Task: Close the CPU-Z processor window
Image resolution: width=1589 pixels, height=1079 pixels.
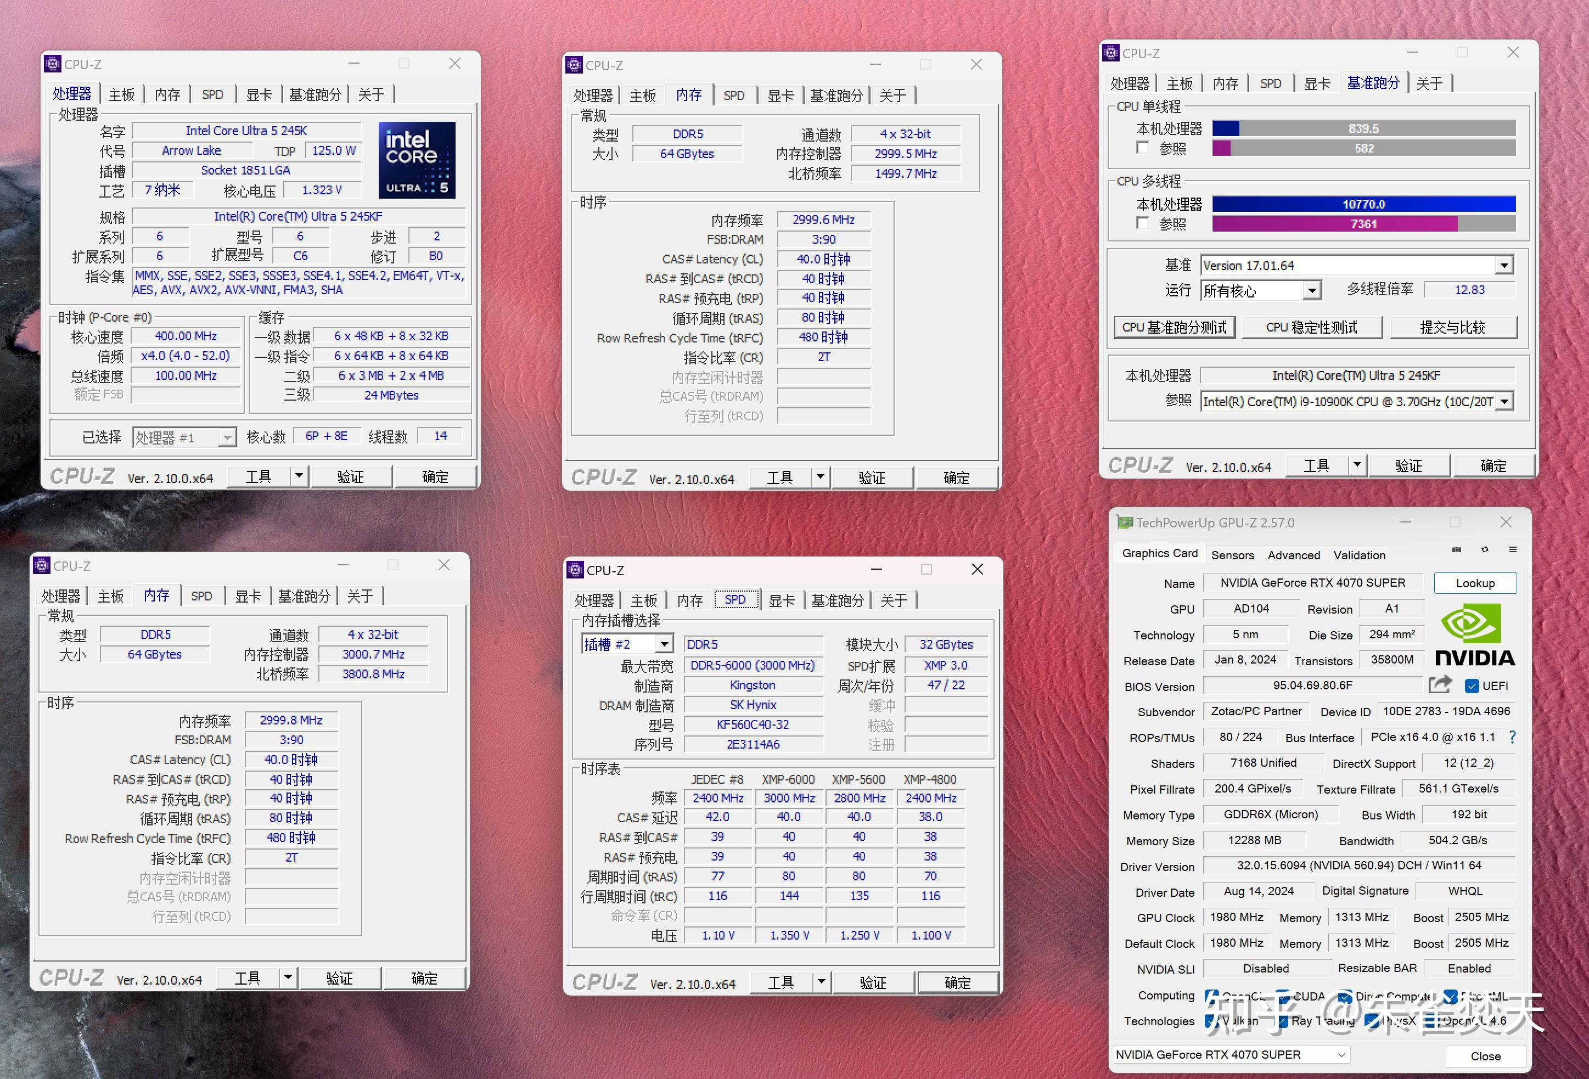Action: pyautogui.click(x=454, y=63)
